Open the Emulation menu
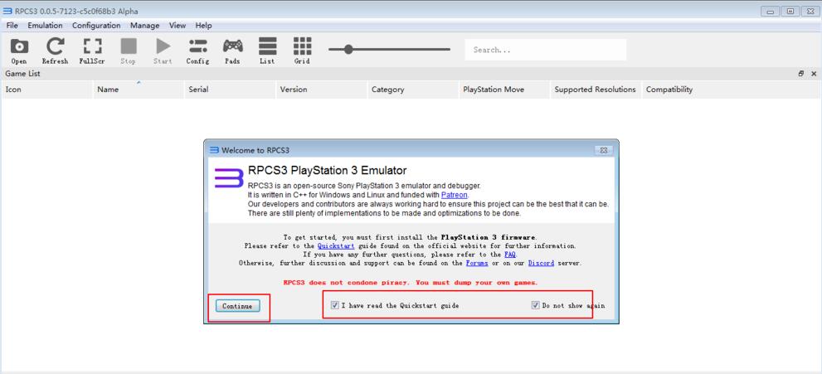 click(x=45, y=25)
